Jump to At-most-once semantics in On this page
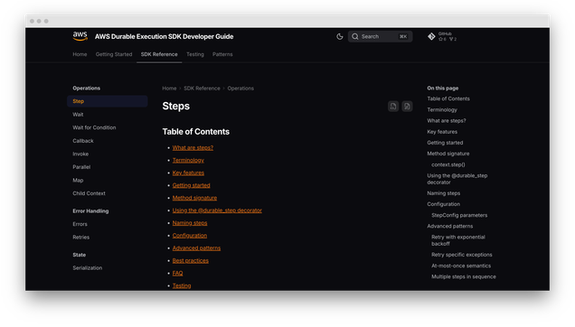The image size is (575, 327). pos(461,266)
